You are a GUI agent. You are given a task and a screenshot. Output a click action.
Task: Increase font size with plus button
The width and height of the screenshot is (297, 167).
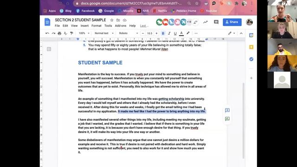156,33
